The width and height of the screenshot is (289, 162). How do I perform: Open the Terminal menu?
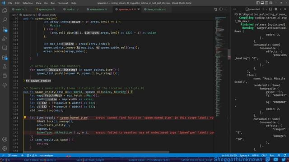[x=63, y=3]
